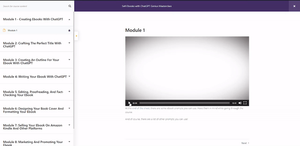Click the sidebar vertical scrollbar
The image size is (300, 146).
pyautogui.click(x=73, y=70)
